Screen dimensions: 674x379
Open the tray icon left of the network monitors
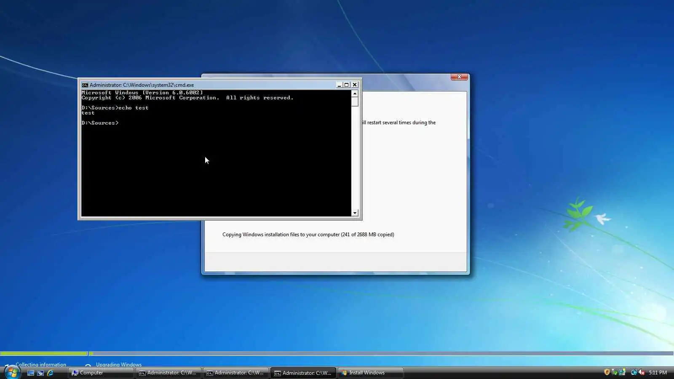622,372
